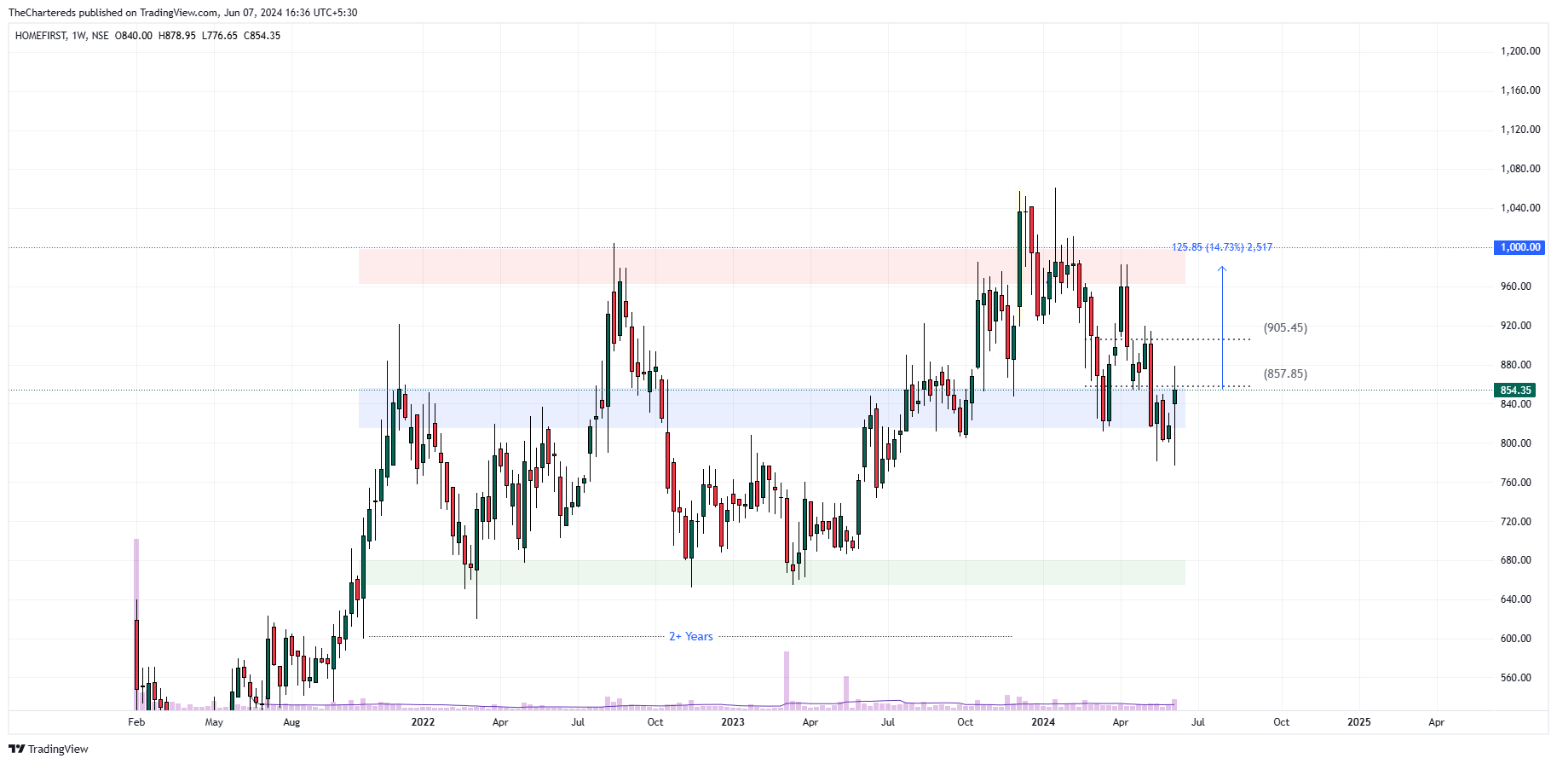Image resolution: width=1557 pixels, height=764 pixels.
Task: Click the 640.00 price axis label
Action: (1516, 599)
